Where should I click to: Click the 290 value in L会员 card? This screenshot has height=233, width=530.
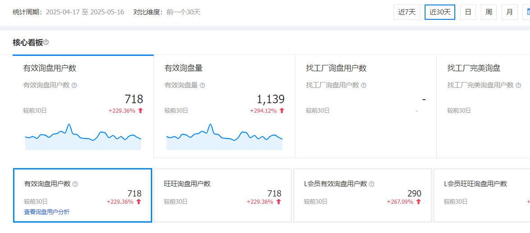(414, 193)
